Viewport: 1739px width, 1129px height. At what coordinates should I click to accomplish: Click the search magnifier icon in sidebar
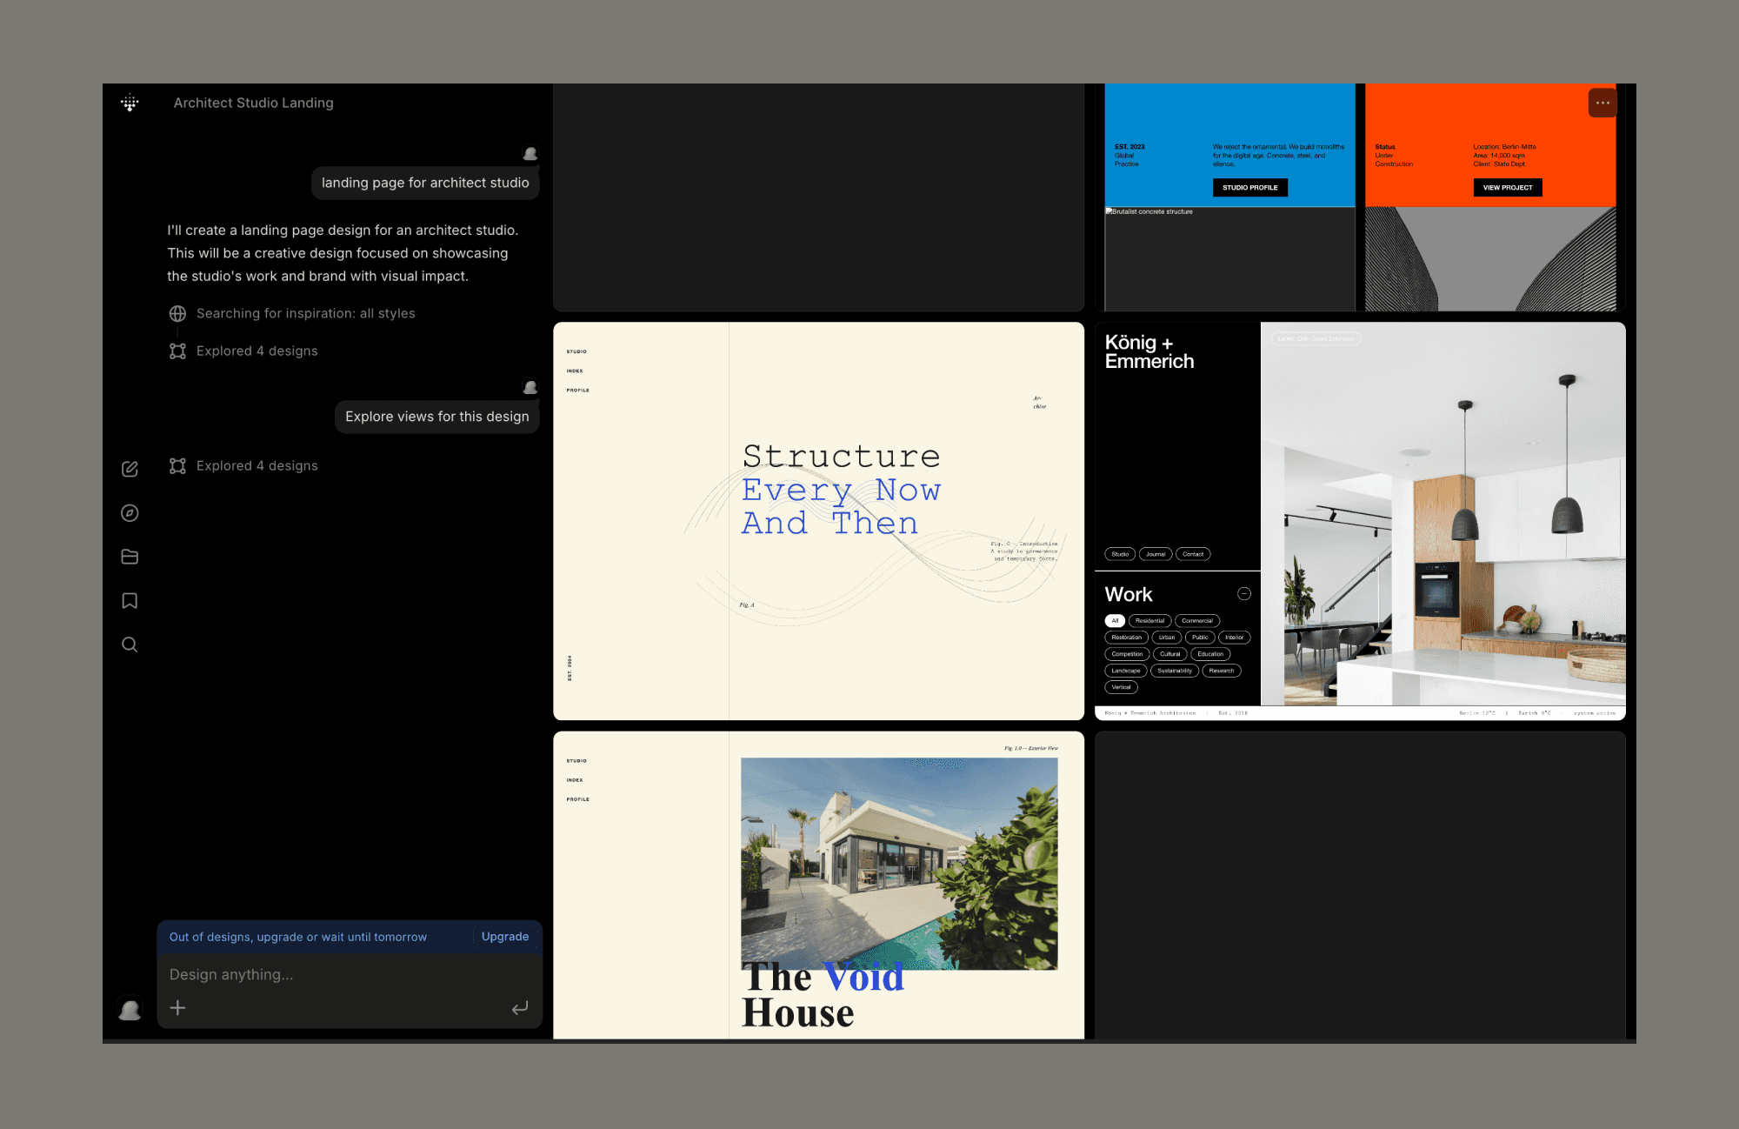point(130,645)
